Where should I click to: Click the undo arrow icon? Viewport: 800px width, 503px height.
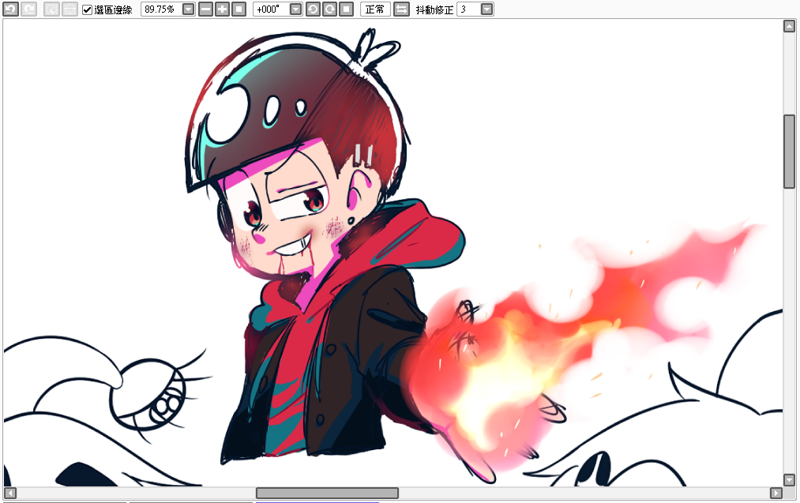(x=11, y=9)
